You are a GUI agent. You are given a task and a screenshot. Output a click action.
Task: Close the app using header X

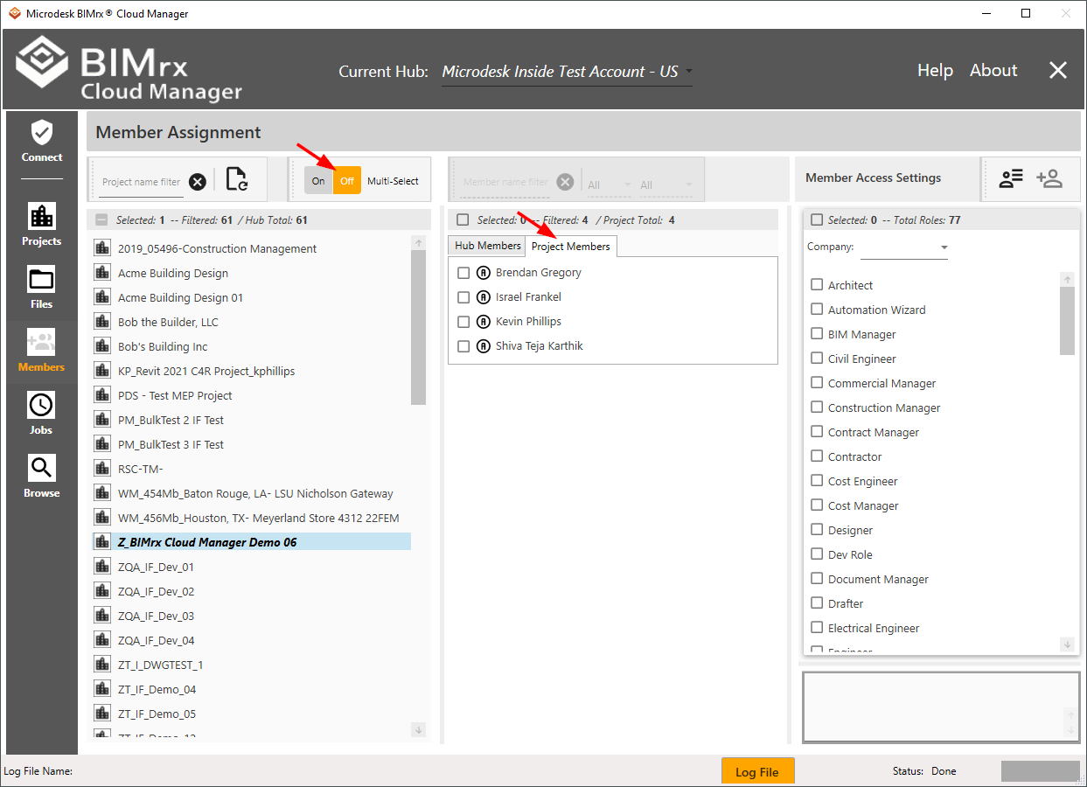point(1058,71)
